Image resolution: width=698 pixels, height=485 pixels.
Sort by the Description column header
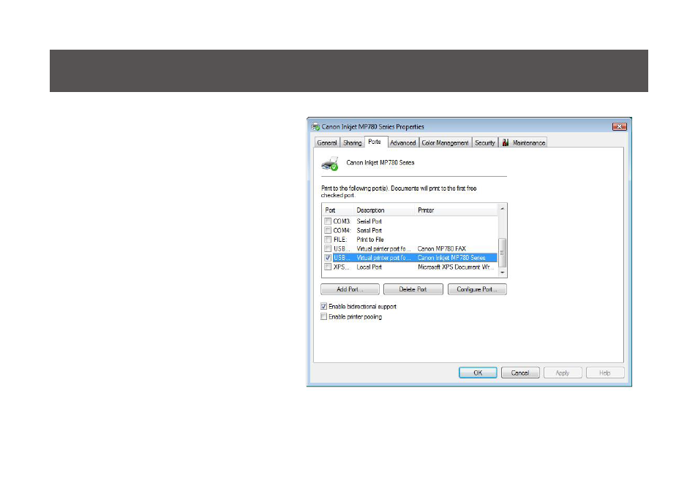pos(384,210)
